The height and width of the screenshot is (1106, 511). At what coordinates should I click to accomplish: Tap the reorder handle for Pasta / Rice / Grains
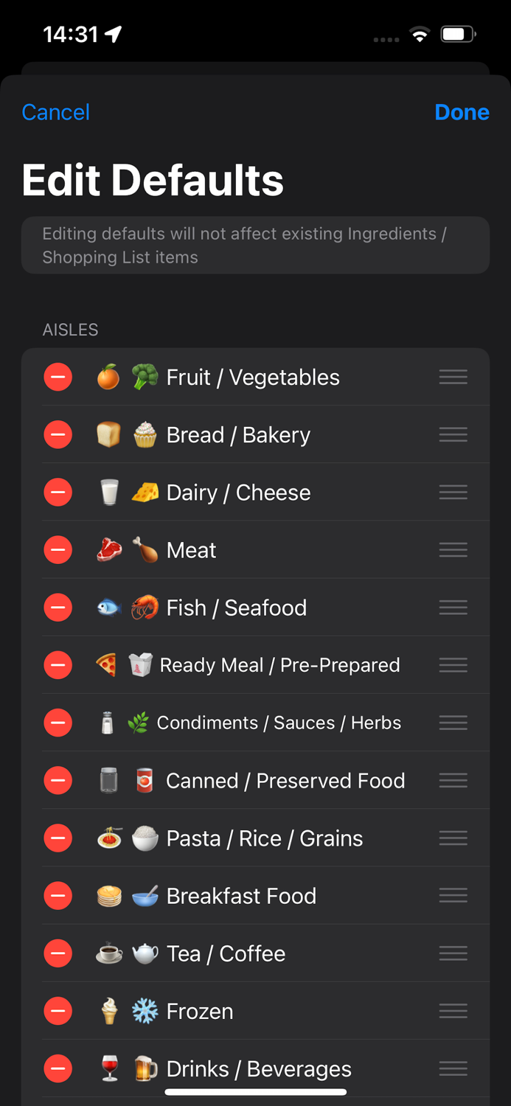tap(453, 838)
